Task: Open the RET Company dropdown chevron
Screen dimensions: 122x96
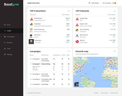Action: [x=117, y=3]
